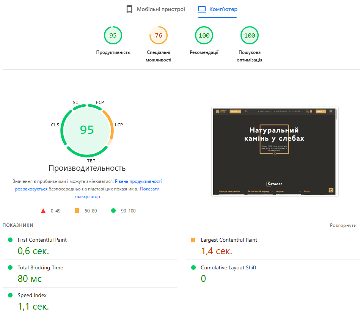Click the Speed Index metric title

(32, 296)
